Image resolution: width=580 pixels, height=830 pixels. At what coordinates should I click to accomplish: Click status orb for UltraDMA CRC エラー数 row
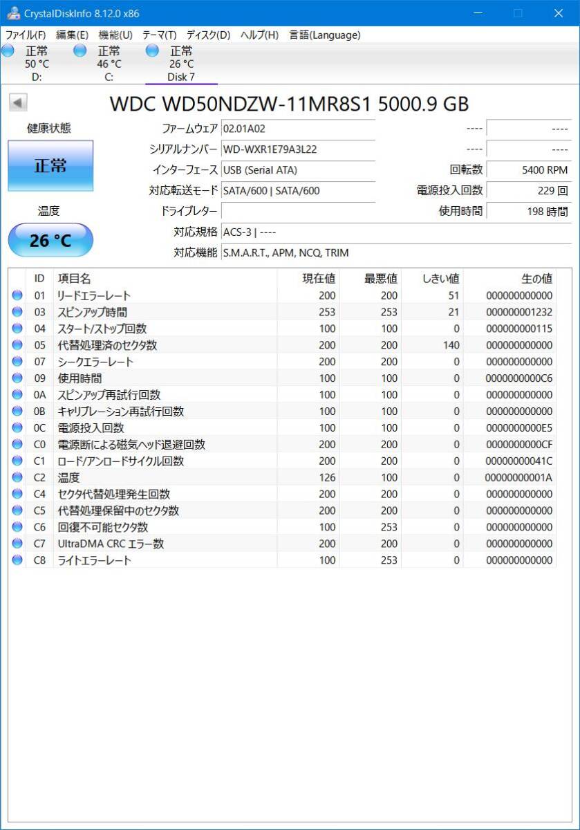point(17,544)
